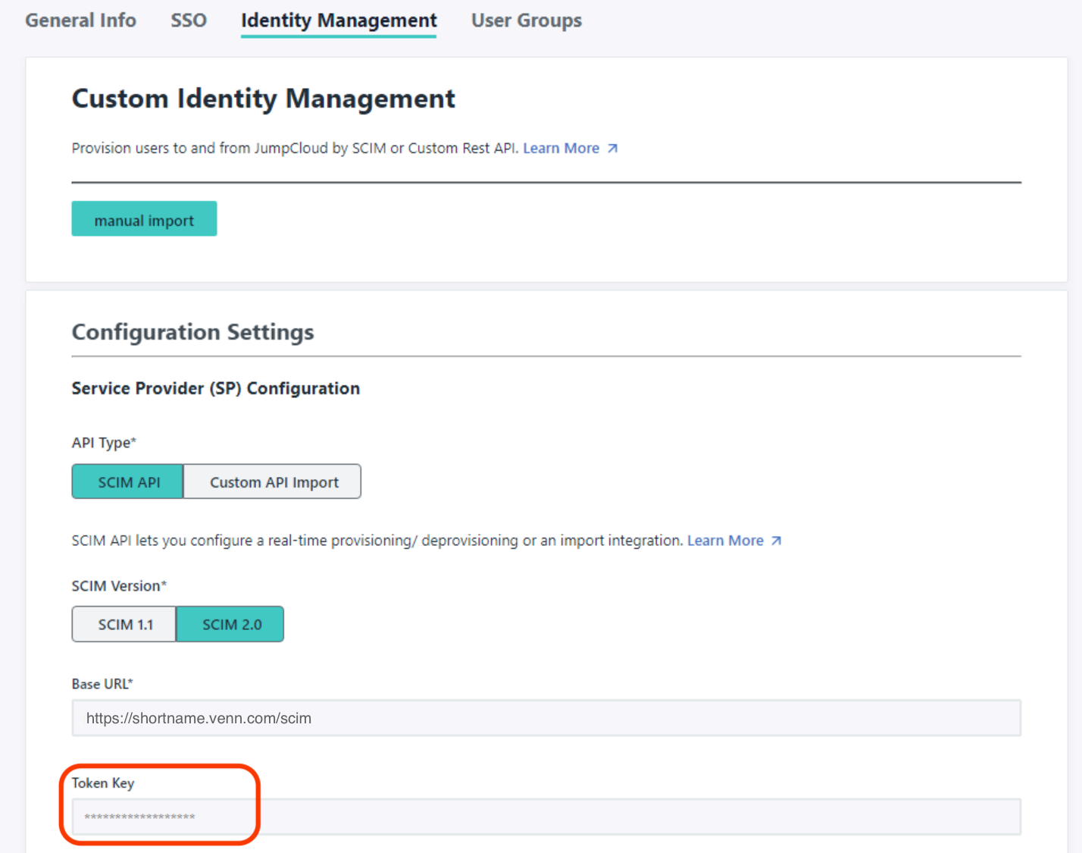This screenshot has height=853, width=1082.
Task: Click external-link arrow icon after SCIM API description
Action: coord(776,541)
